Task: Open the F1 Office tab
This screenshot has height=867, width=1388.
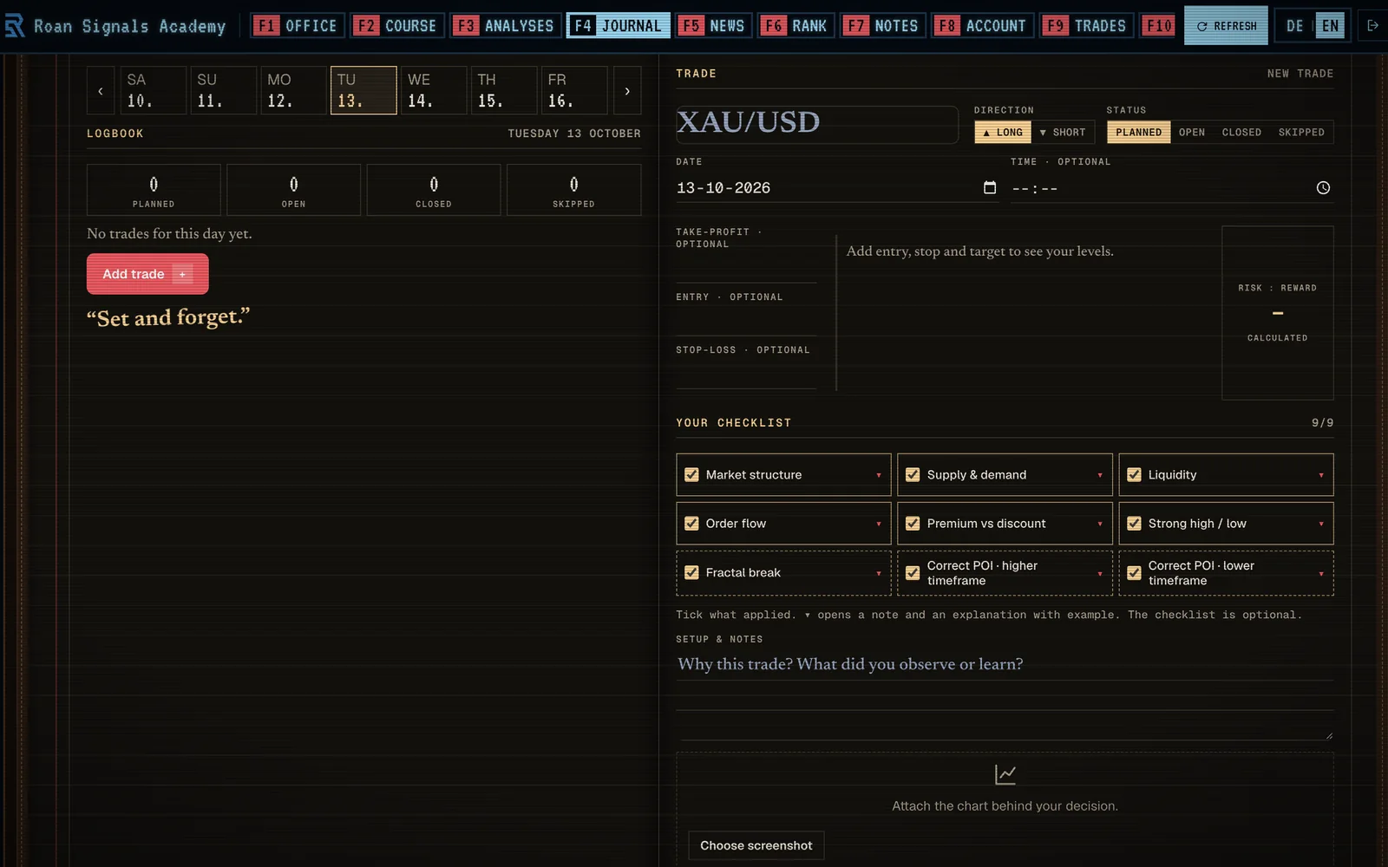Action: point(298,26)
